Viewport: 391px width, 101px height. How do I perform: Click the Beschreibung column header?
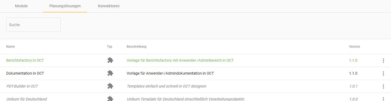pyautogui.click(x=136, y=47)
